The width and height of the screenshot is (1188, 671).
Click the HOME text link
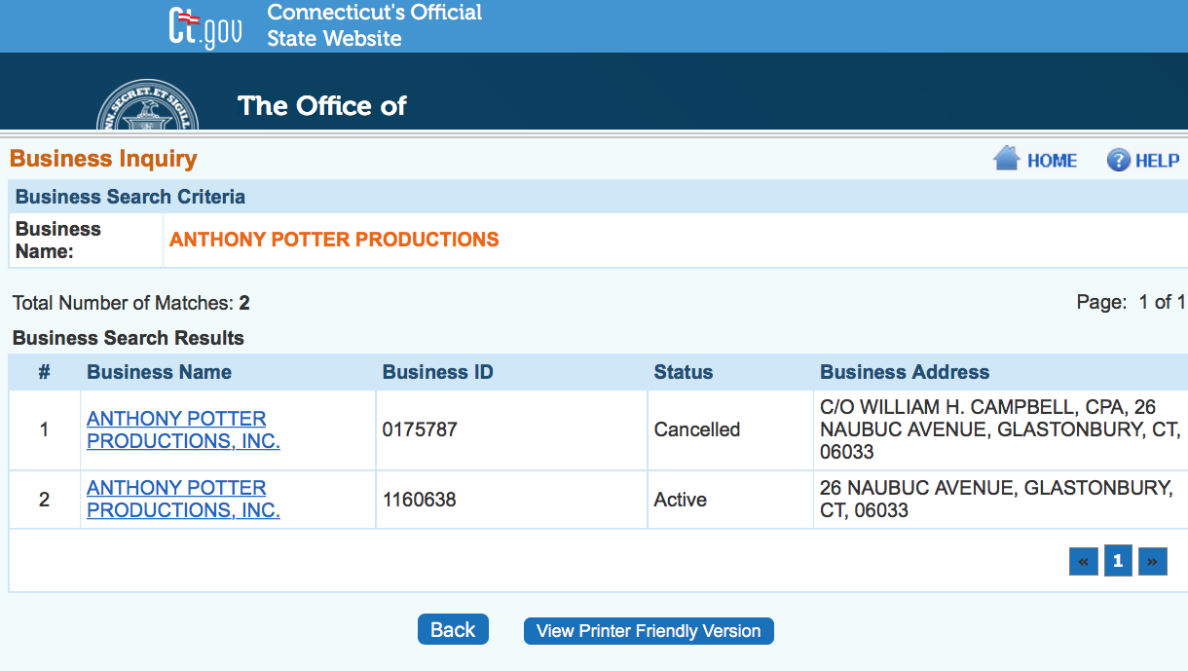pos(1052,161)
